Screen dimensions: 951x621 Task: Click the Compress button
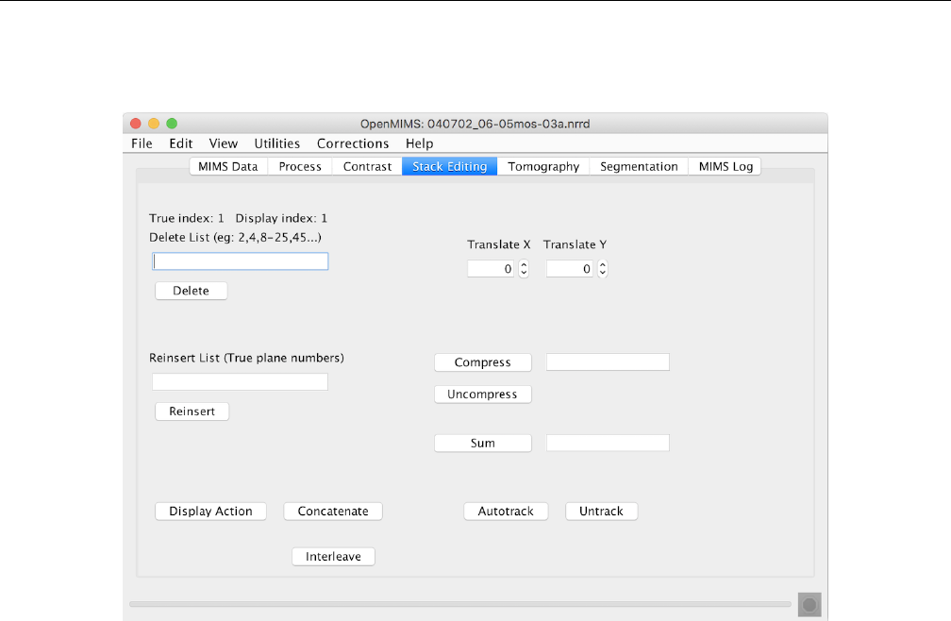483,362
